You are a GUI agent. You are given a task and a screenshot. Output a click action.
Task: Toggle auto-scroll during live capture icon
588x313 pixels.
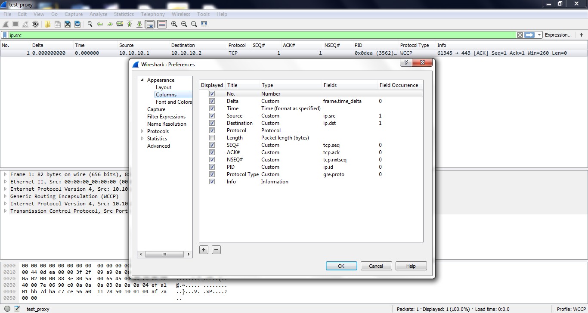(150, 24)
